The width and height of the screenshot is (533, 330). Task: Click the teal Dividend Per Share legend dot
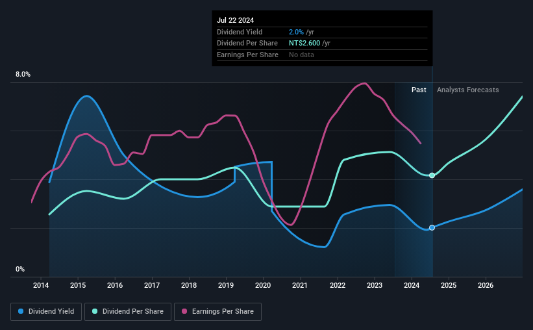pos(95,311)
